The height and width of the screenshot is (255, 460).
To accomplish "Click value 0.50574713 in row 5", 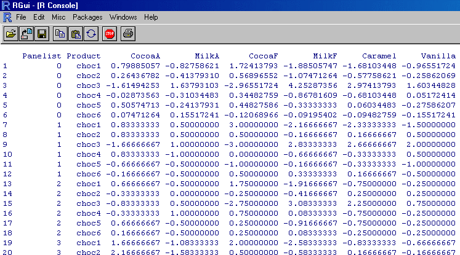I will [x=135, y=105].
